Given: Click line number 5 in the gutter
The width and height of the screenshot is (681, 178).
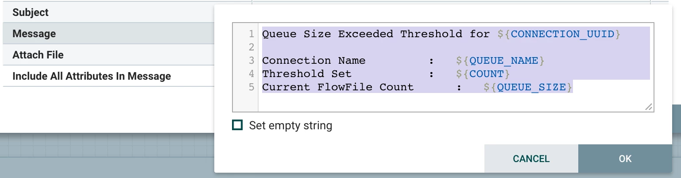Looking at the screenshot, I should [x=252, y=87].
